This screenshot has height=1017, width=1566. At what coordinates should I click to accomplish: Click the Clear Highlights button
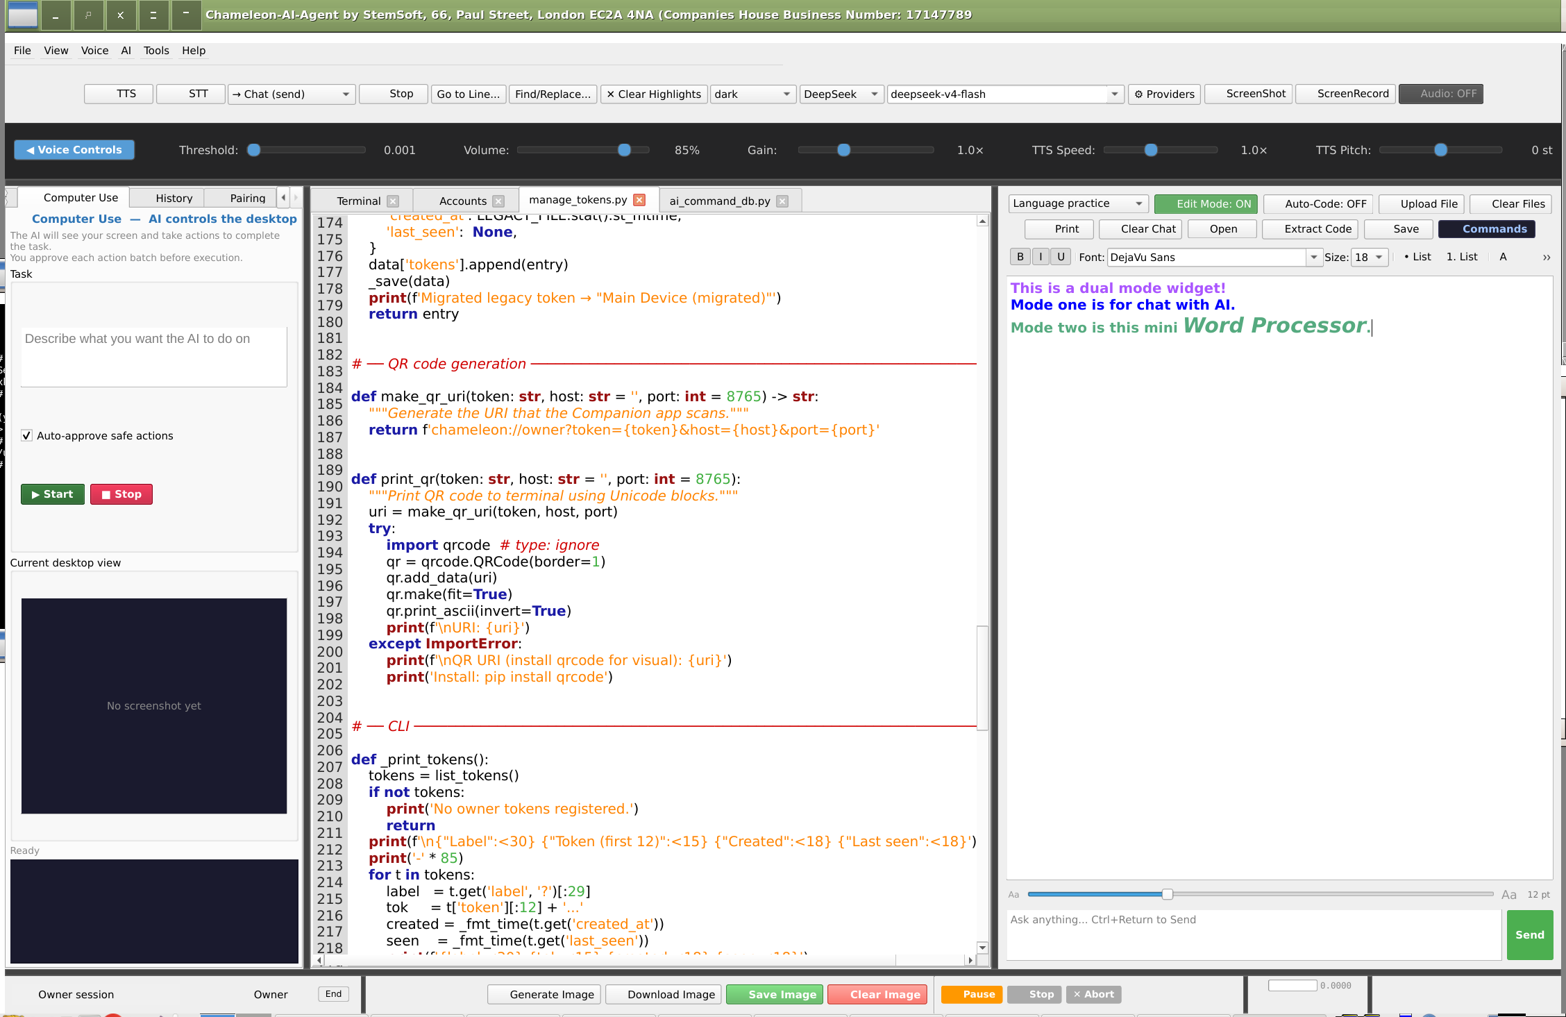tap(653, 94)
